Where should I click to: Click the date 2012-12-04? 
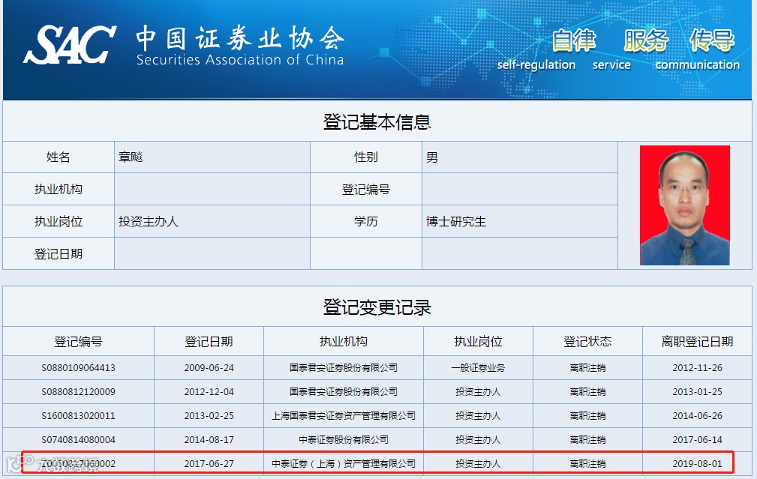tap(209, 392)
